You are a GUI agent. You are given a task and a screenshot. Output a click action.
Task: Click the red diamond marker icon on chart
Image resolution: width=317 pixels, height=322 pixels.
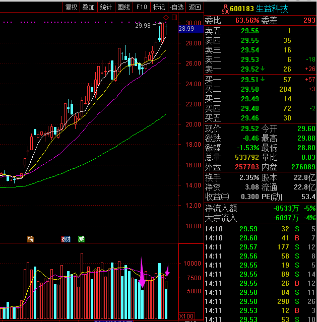point(167,18)
